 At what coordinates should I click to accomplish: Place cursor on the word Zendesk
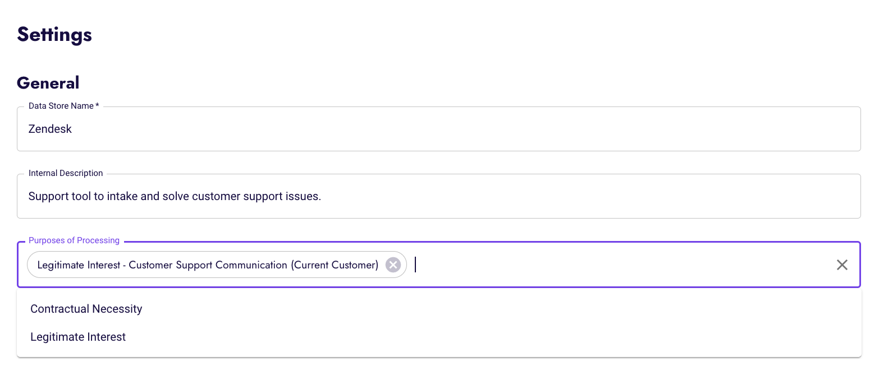tap(51, 129)
